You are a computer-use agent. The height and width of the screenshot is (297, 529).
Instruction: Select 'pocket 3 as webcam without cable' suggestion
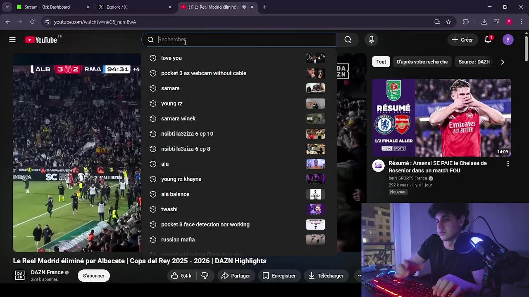pos(239,73)
